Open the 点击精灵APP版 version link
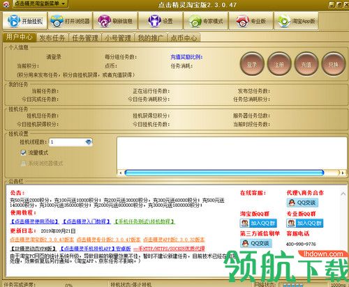The image size is (349, 287). click(x=174, y=240)
